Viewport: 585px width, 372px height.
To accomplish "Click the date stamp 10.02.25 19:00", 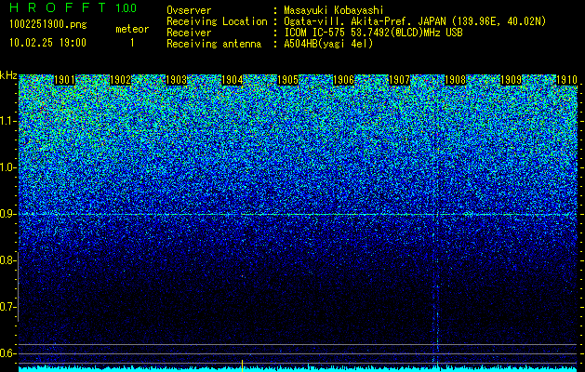I will (x=47, y=43).
